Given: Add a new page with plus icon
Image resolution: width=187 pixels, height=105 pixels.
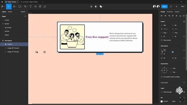Looking at the screenshot, I should [25, 16].
